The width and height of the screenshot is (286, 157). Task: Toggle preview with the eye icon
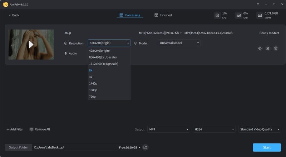(260, 48)
